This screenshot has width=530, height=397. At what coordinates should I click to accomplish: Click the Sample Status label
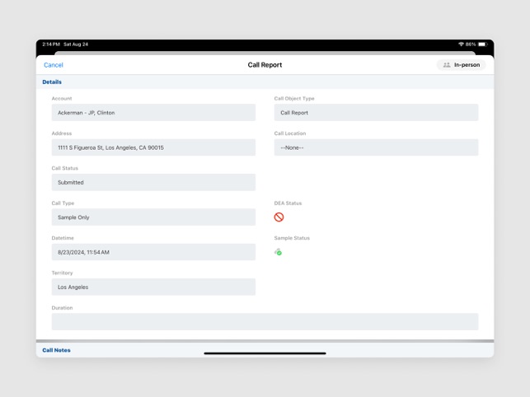(x=292, y=238)
